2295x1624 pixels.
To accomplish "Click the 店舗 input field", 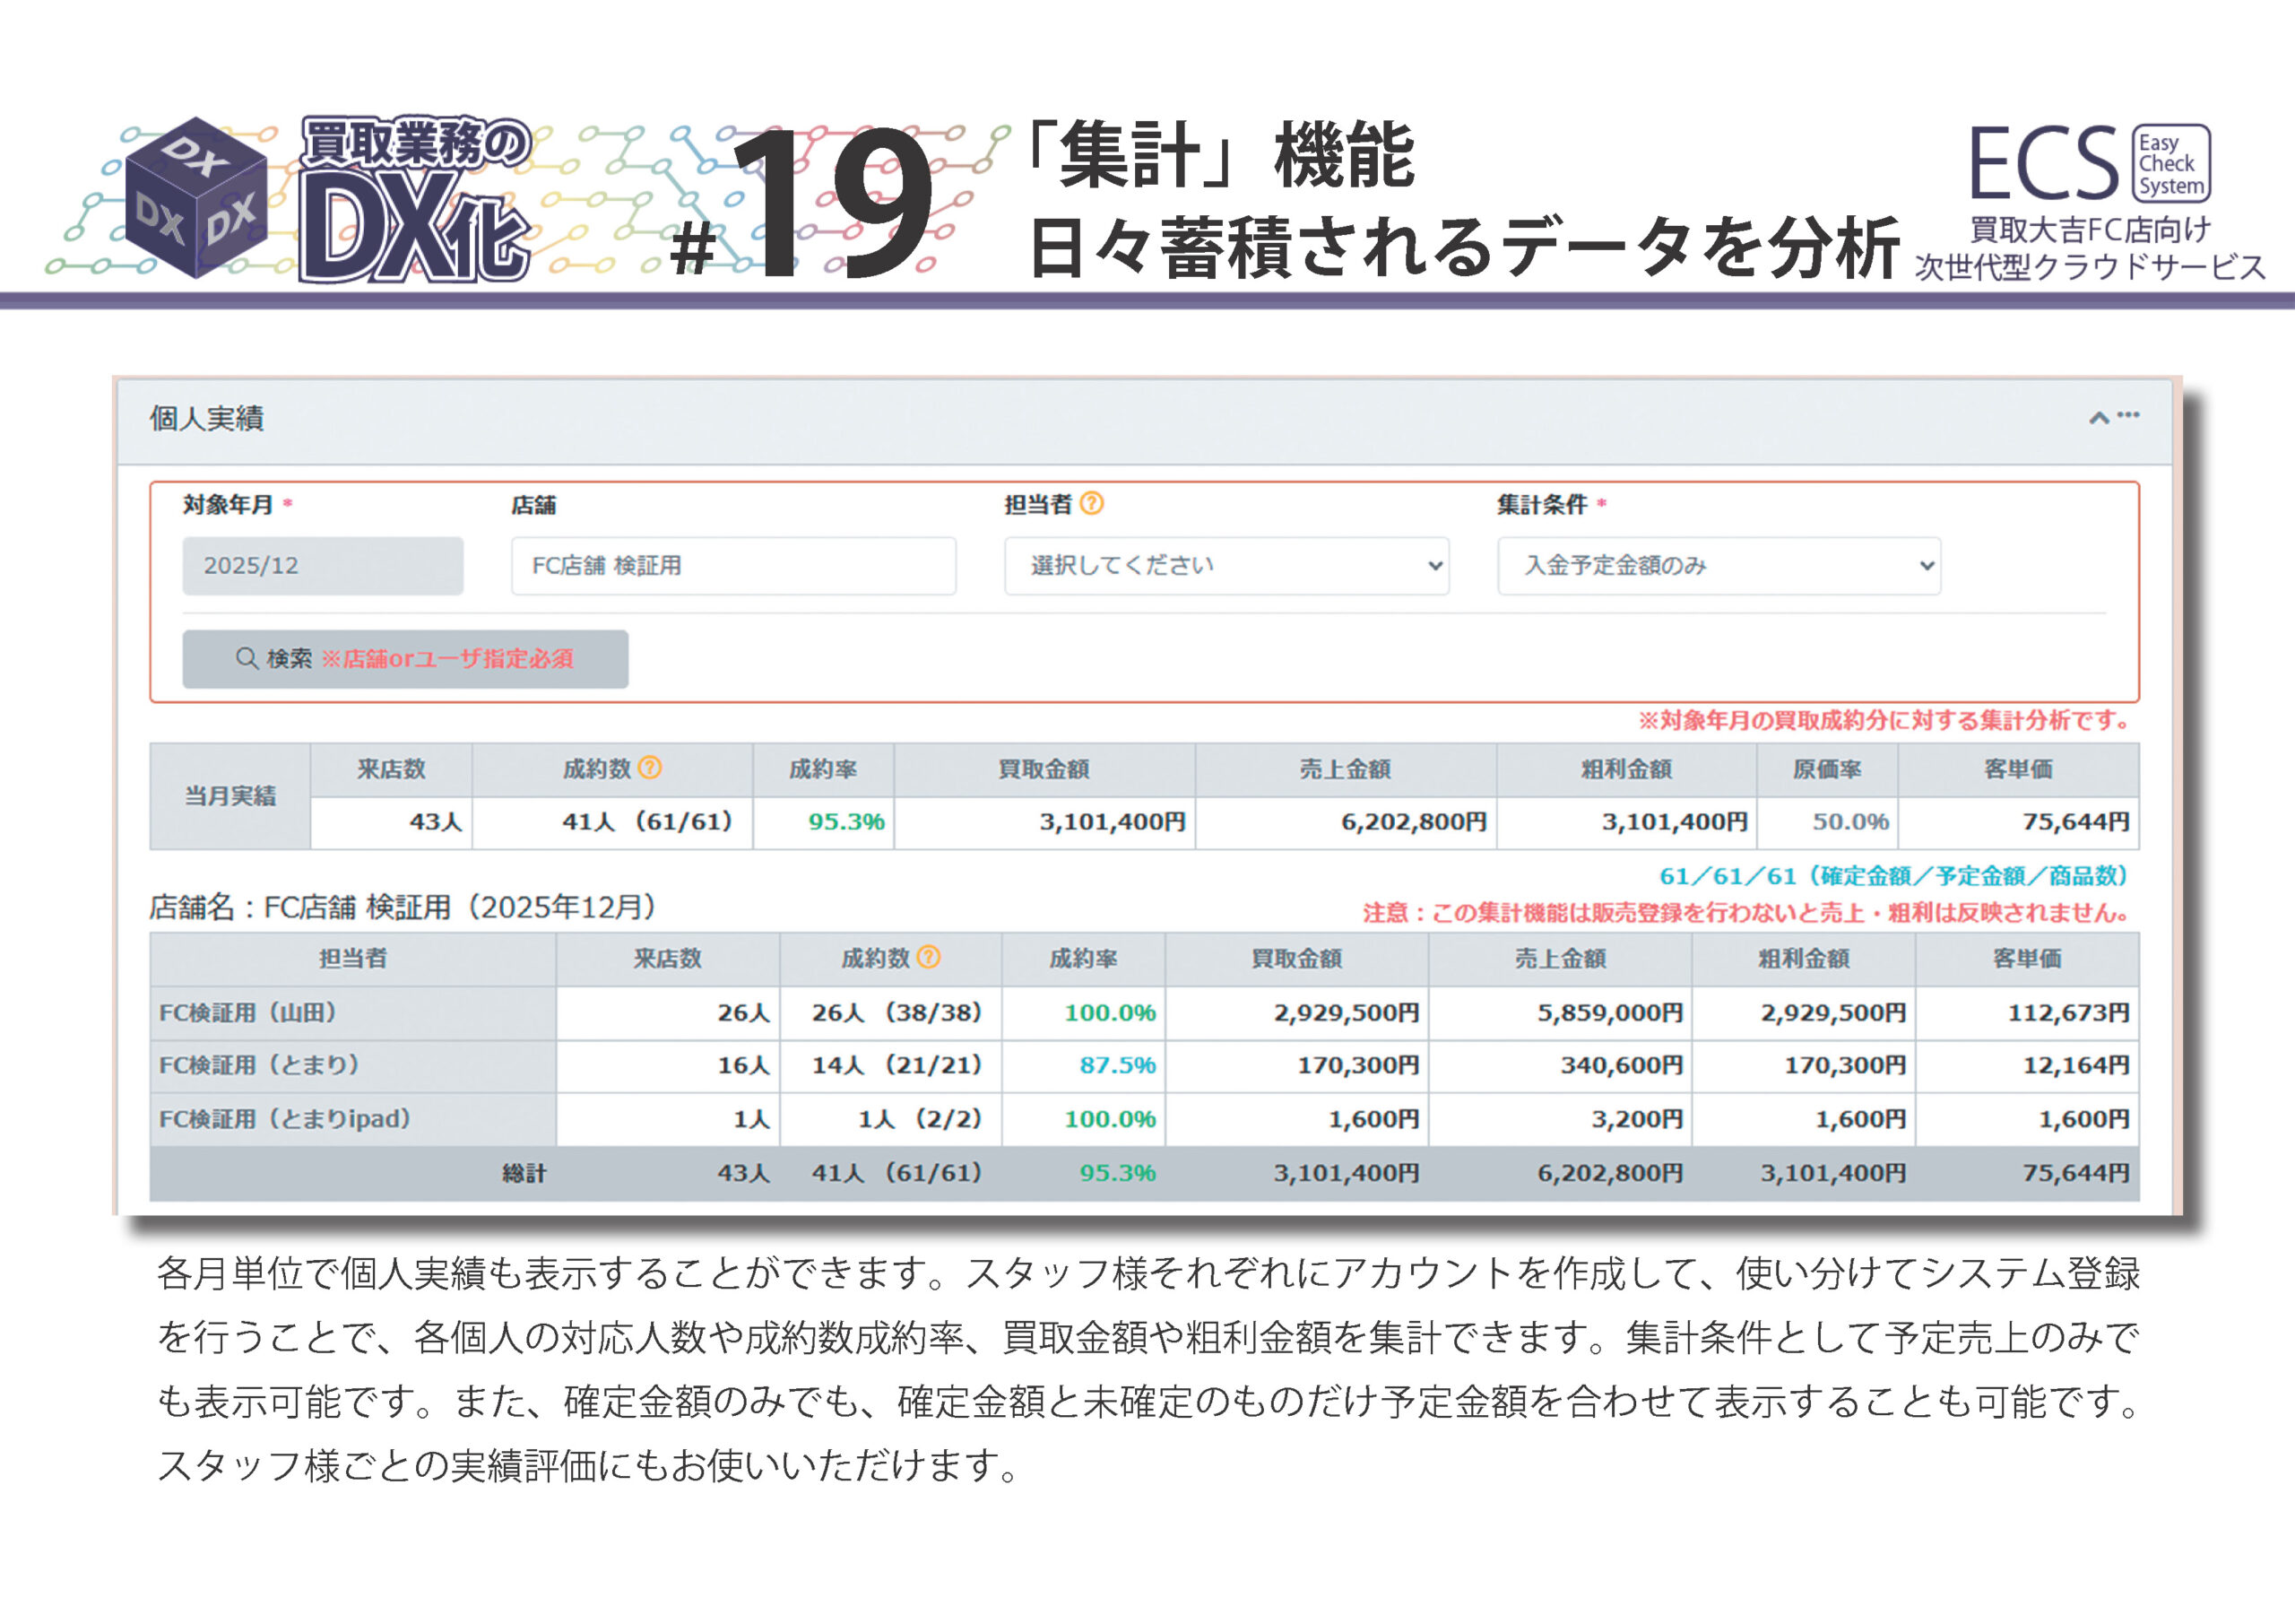I will [732, 566].
